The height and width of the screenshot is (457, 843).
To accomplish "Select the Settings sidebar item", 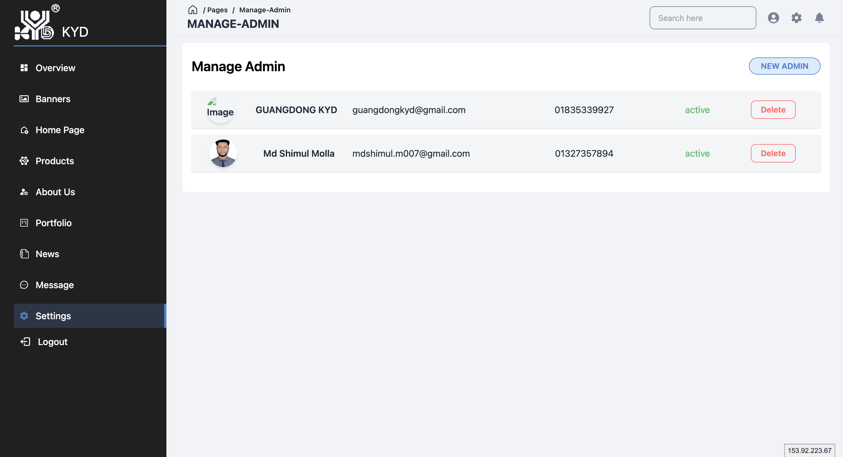I will [x=53, y=316].
